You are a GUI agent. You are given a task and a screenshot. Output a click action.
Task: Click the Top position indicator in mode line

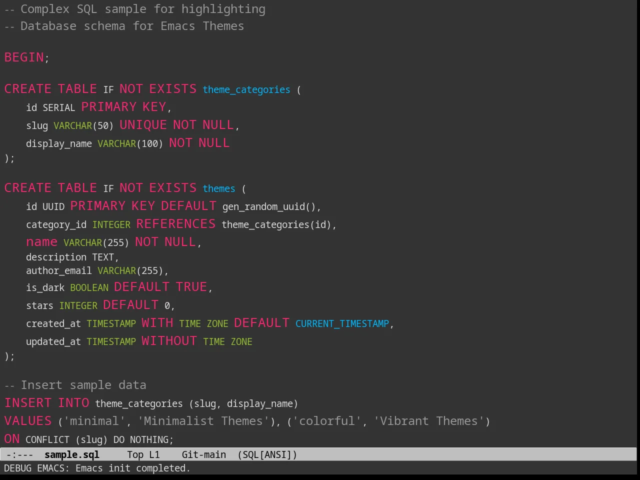click(135, 454)
